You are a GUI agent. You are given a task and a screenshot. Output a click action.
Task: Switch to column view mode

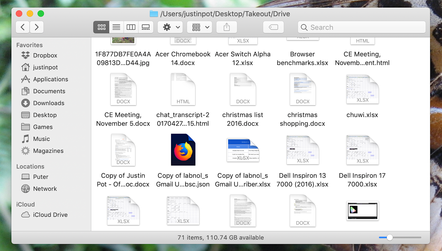coord(131,27)
